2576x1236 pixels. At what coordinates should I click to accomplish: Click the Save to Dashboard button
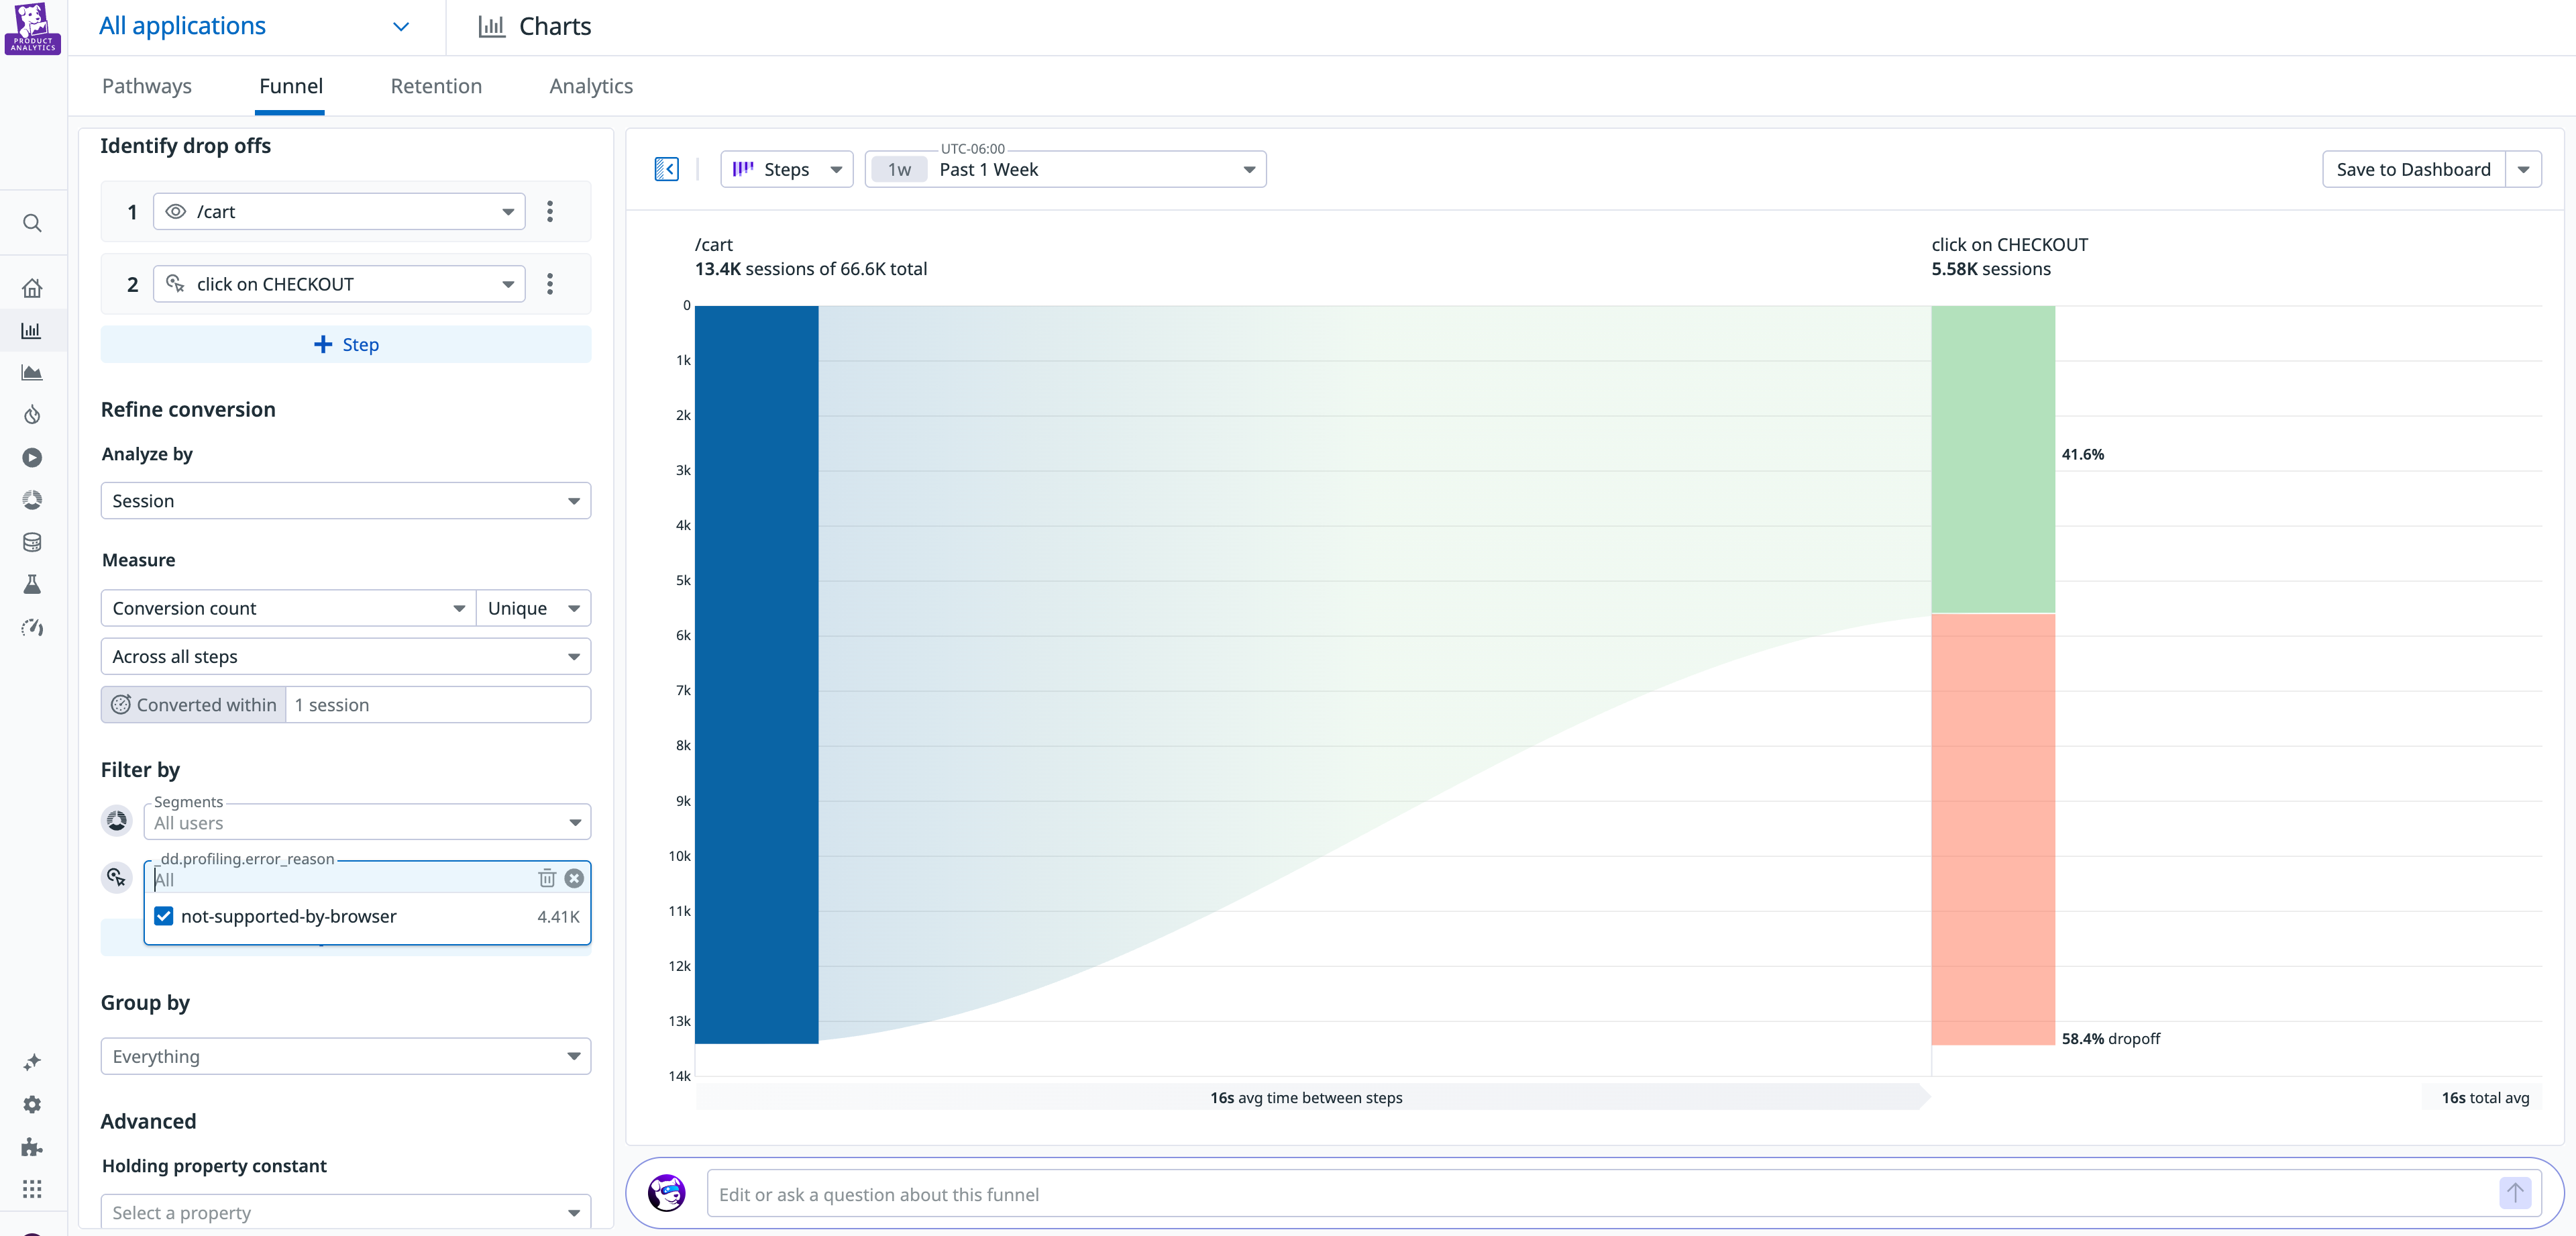[x=2413, y=169]
